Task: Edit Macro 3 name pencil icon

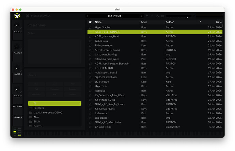Action: [21, 71]
